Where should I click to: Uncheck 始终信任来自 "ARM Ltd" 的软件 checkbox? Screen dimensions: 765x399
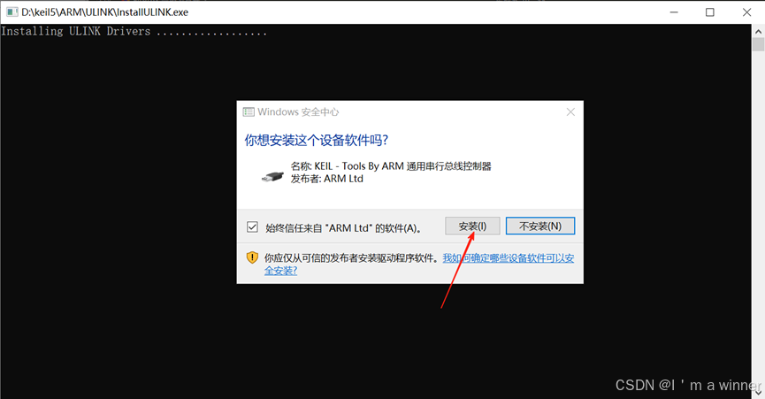[252, 226]
